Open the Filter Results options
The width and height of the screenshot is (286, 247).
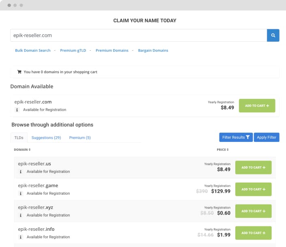click(x=236, y=137)
